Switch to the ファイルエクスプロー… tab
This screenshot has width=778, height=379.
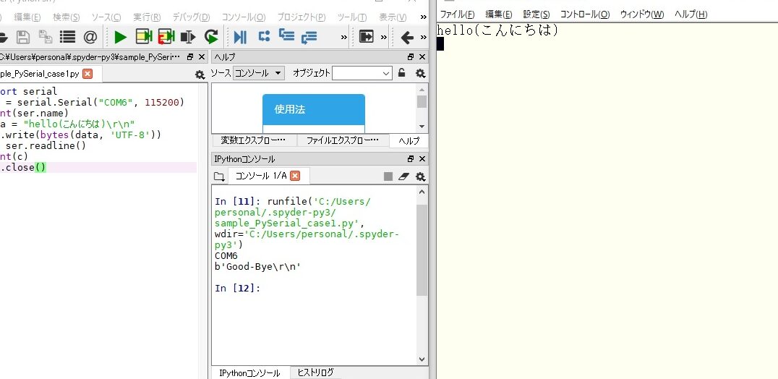point(342,140)
